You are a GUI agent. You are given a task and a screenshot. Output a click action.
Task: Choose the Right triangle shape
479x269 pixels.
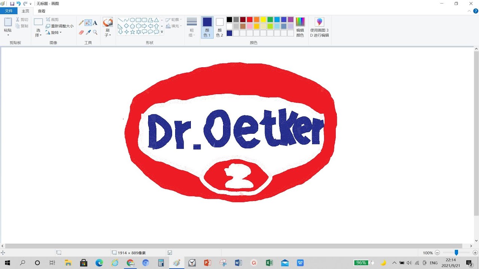pyautogui.click(x=120, y=26)
